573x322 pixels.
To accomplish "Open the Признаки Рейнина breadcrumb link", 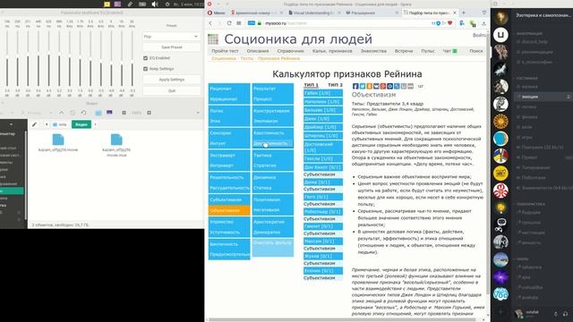I will 278,58.
